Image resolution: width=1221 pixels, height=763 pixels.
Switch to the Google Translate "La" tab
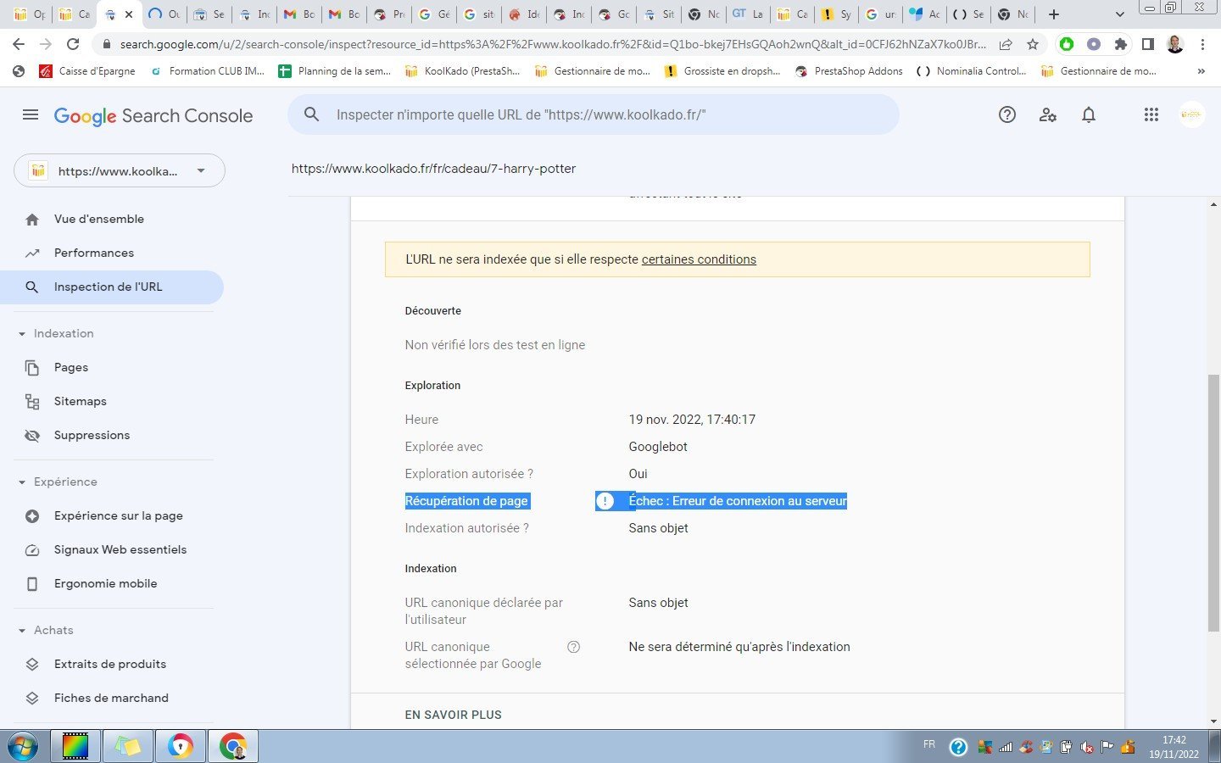(748, 14)
